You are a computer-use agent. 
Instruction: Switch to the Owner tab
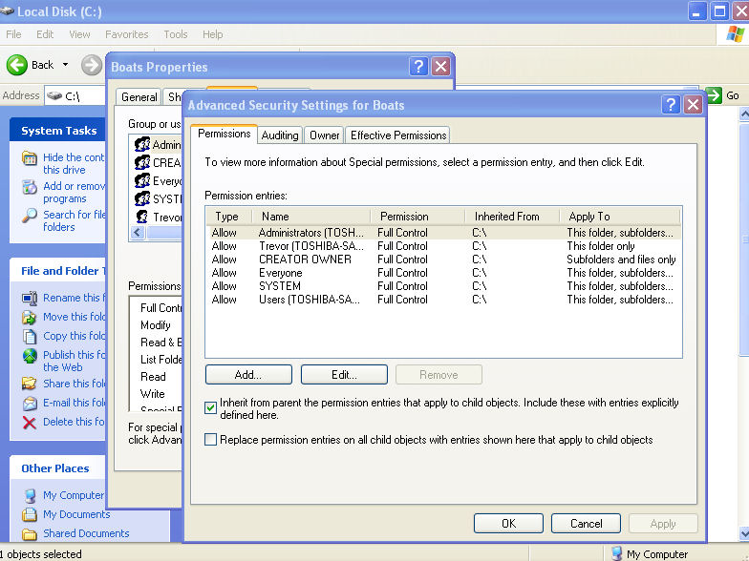click(325, 135)
